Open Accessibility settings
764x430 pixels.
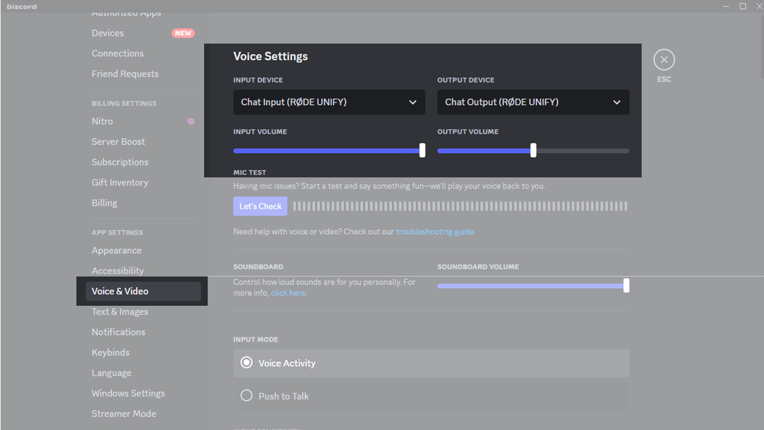118,271
